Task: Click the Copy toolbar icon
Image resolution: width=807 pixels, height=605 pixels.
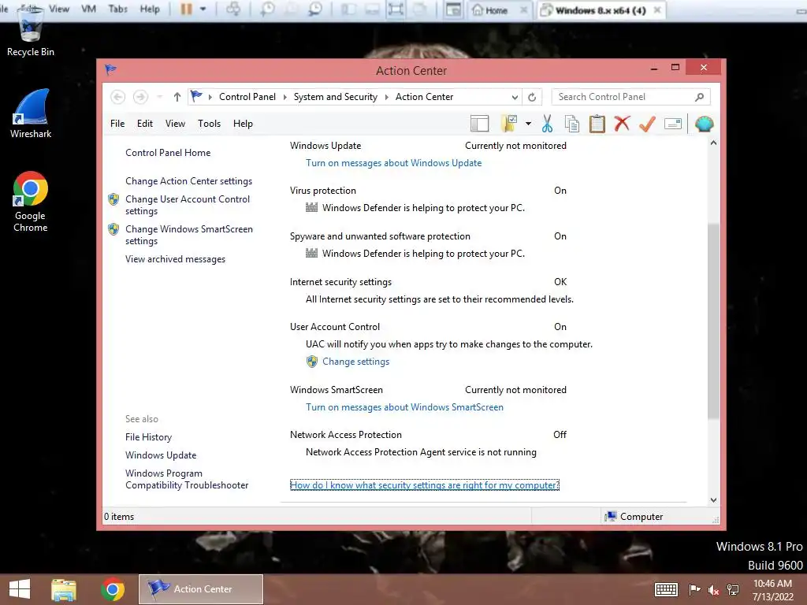Action: point(572,124)
